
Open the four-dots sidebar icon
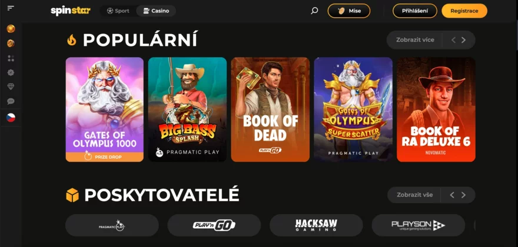[11, 58]
